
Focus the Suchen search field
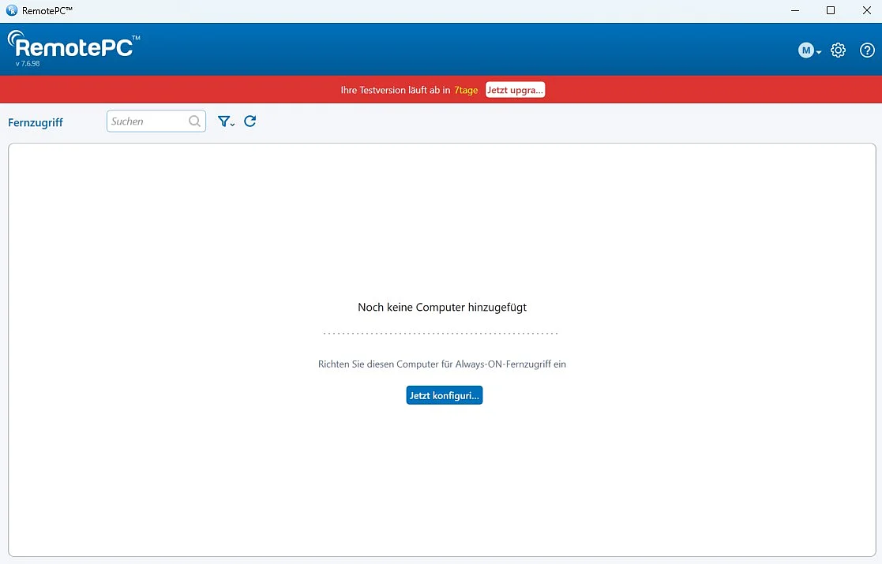[x=156, y=121]
